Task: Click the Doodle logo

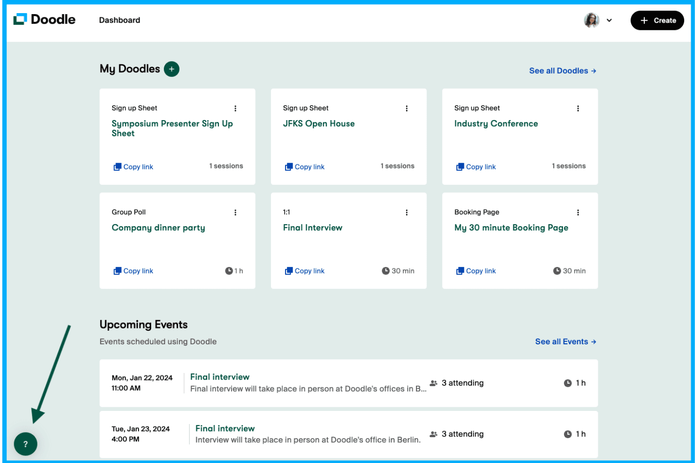Action: [45, 19]
